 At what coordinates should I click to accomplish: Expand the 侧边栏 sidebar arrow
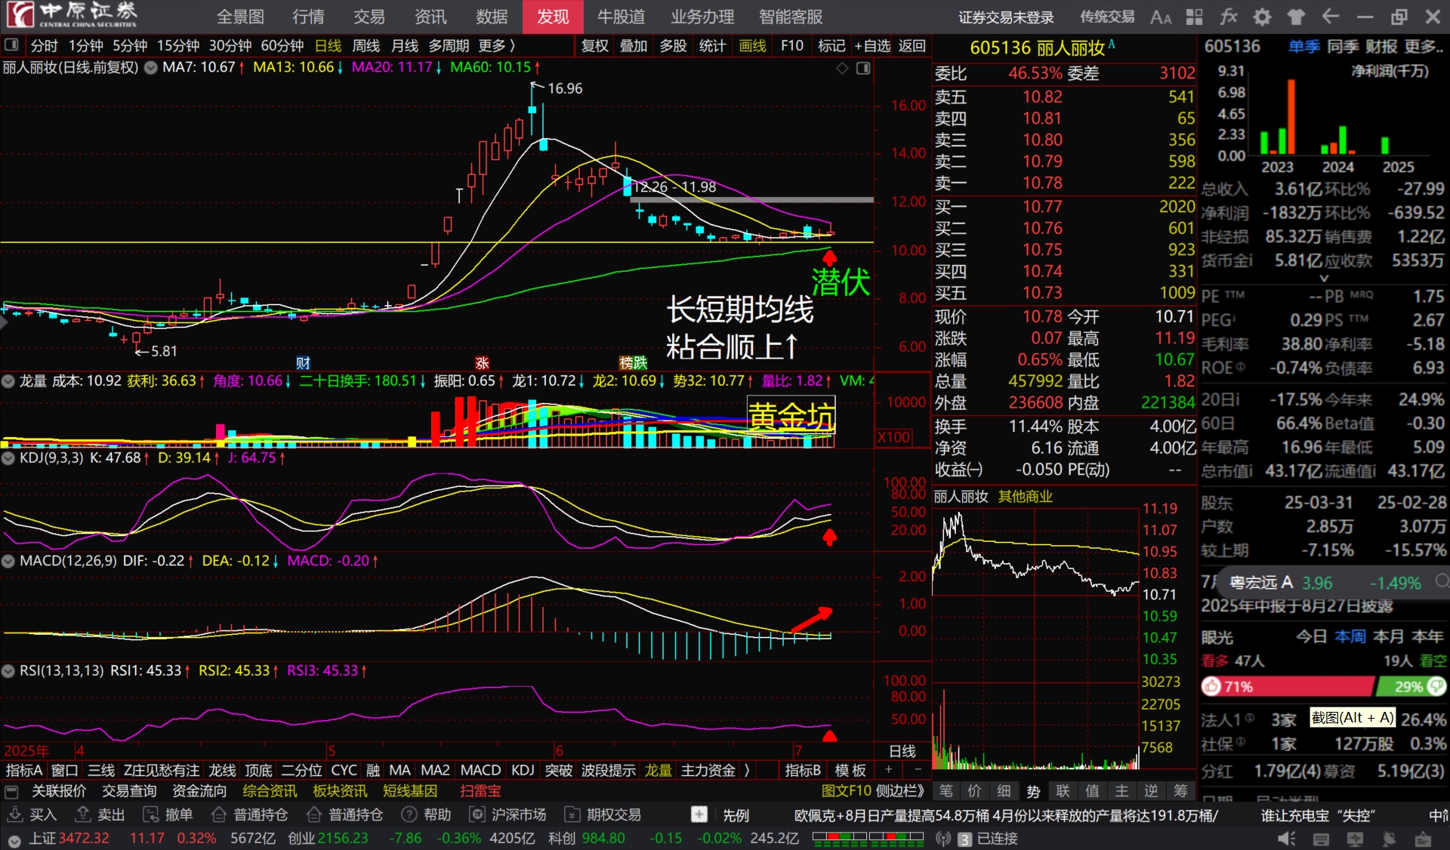900,791
